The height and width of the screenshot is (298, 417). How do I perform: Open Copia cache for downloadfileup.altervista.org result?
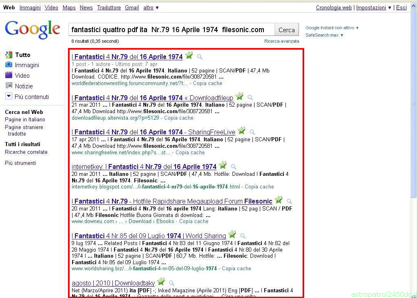[x=179, y=118]
